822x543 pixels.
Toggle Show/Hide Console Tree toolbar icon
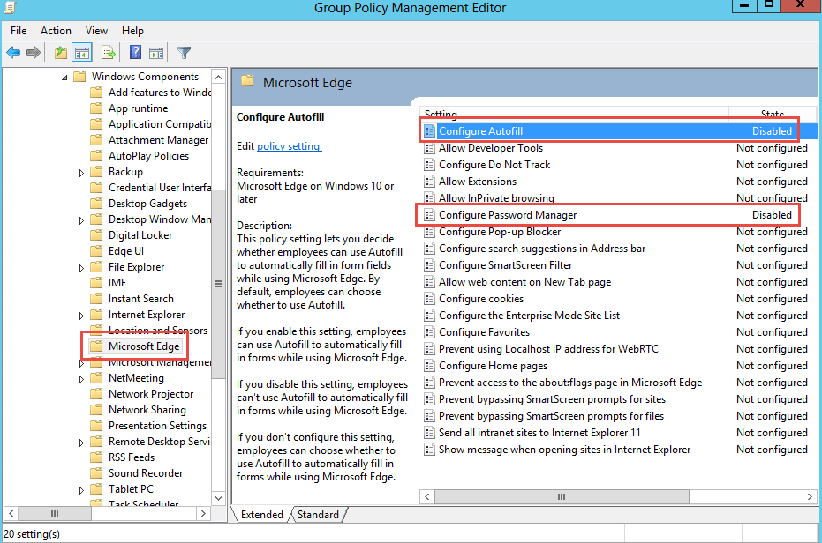pos(82,52)
